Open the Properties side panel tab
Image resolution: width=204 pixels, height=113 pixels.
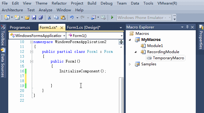[x=201, y=37]
